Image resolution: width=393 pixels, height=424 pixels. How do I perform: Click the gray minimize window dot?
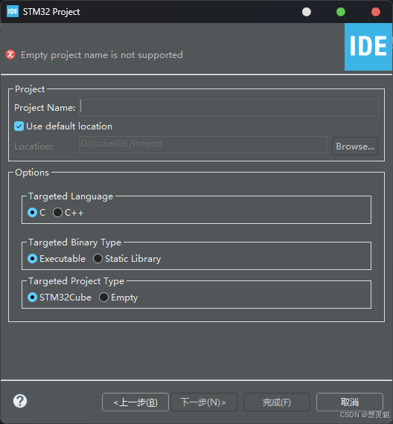tap(307, 12)
